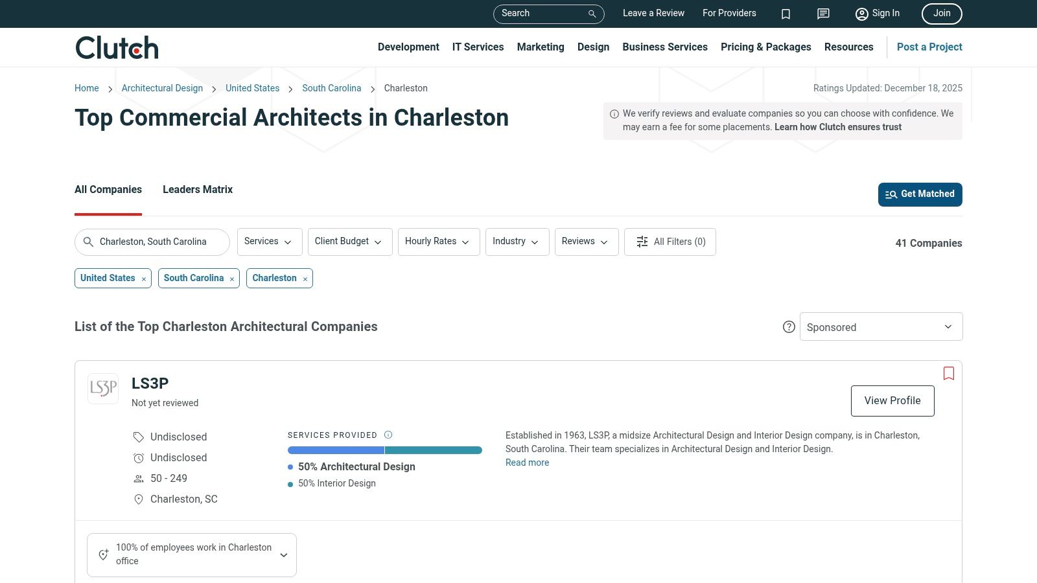Click the info icon next to Services Provided
Viewport: 1037px width, 583px height.
(x=388, y=435)
